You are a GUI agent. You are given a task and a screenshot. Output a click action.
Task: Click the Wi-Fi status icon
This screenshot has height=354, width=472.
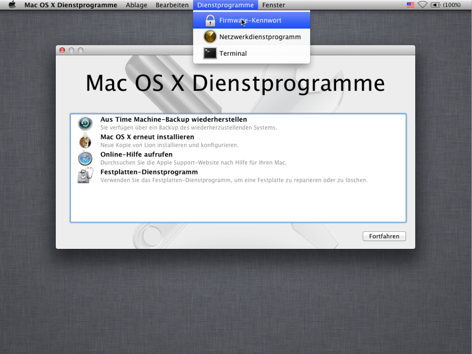pyautogui.click(x=423, y=5)
